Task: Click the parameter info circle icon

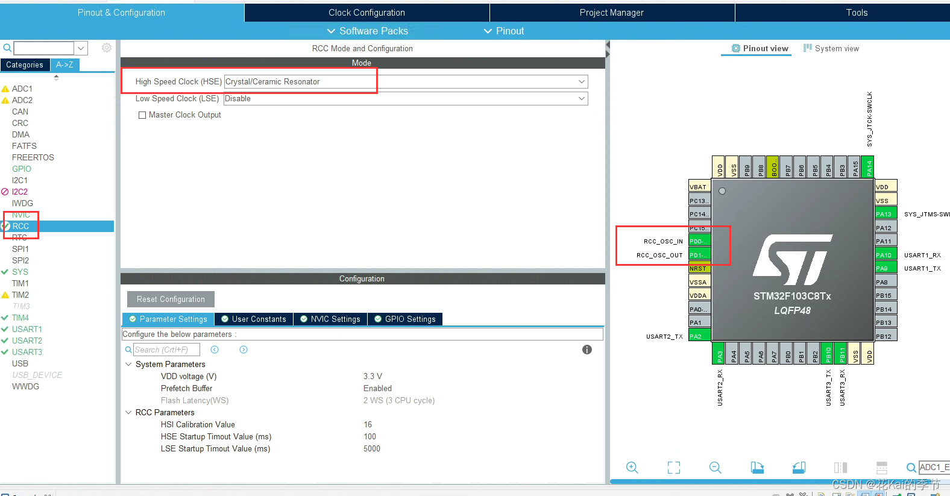Action: click(587, 350)
